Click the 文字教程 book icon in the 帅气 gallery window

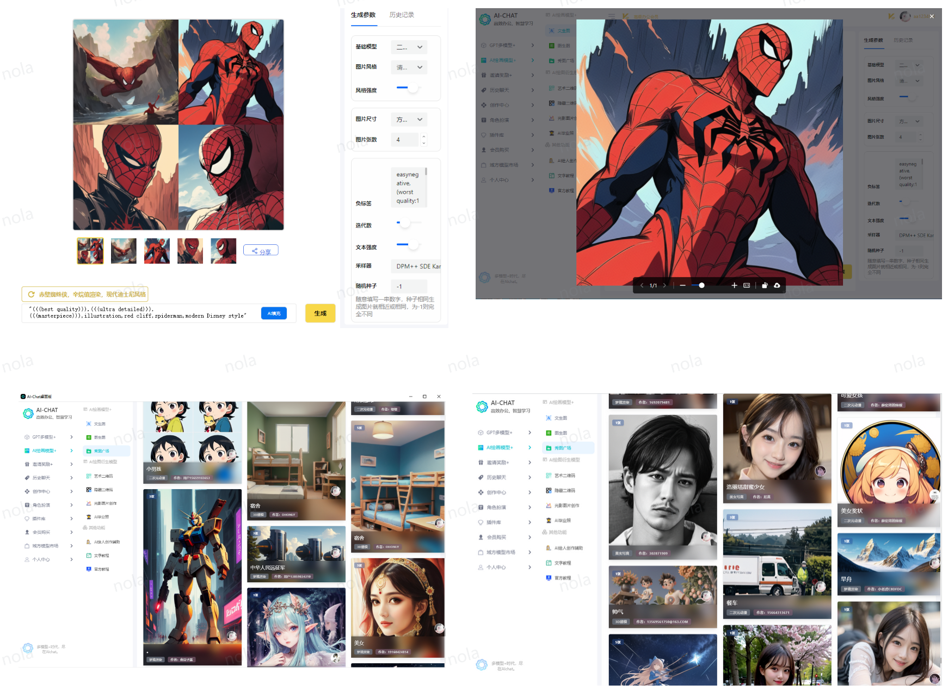pos(549,563)
